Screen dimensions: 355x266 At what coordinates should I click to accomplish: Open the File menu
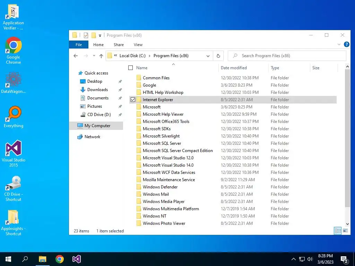tap(79, 45)
